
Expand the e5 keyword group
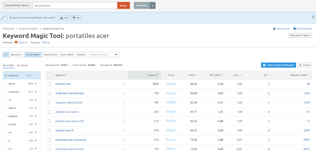pos(6,149)
